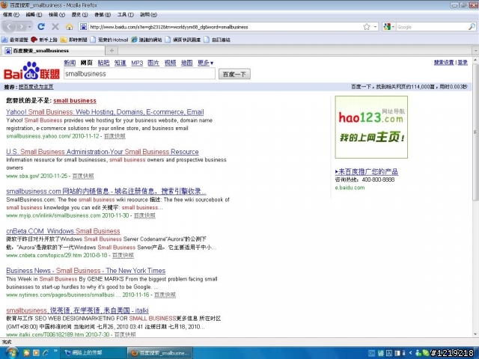Viewport: 479px width, 359px height.
Task: Click the page vertical scrollbar thumb
Action: tap(475, 132)
